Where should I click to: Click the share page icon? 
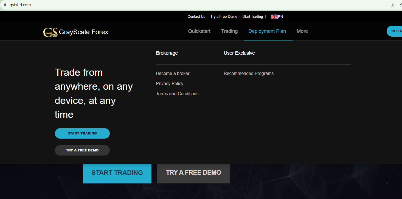point(393,5)
